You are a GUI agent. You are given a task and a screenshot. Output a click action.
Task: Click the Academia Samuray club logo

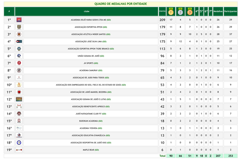coord(19,70)
